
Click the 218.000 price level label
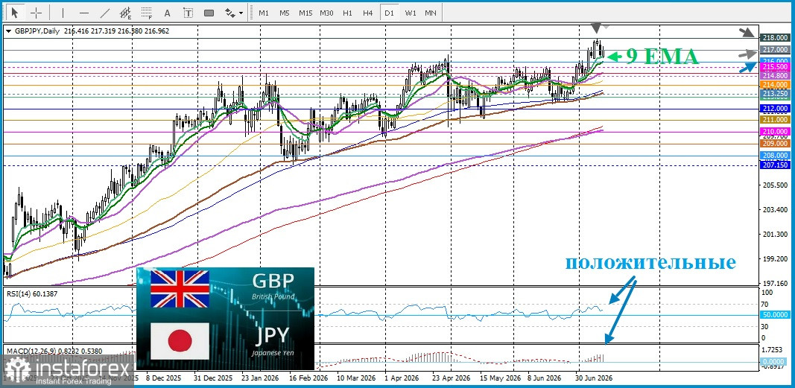(774, 38)
